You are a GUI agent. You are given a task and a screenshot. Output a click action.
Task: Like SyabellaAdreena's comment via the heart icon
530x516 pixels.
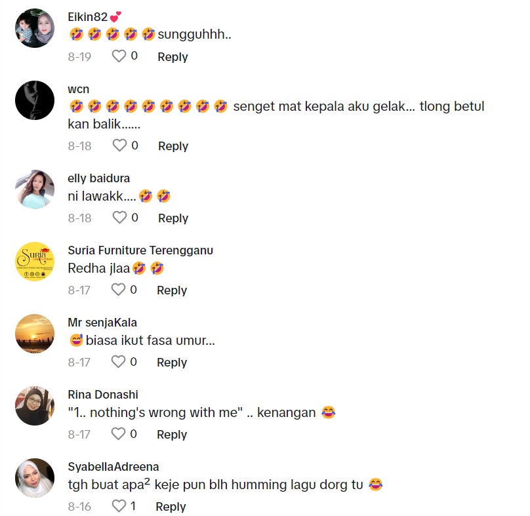[x=119, y=506]
